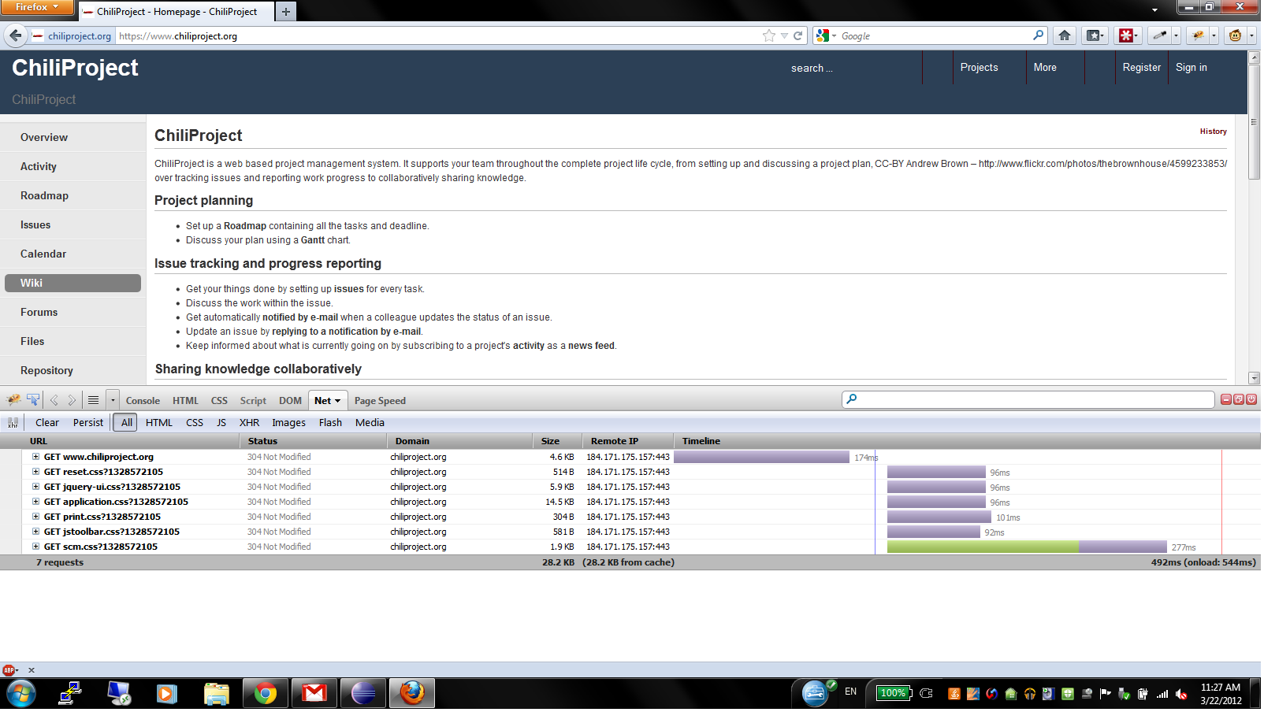Image resolution: width=1264 pixels, height=712 pixels.
Task: Expand the GET jquery-ui.css request row
Action: tap(35, 487)
